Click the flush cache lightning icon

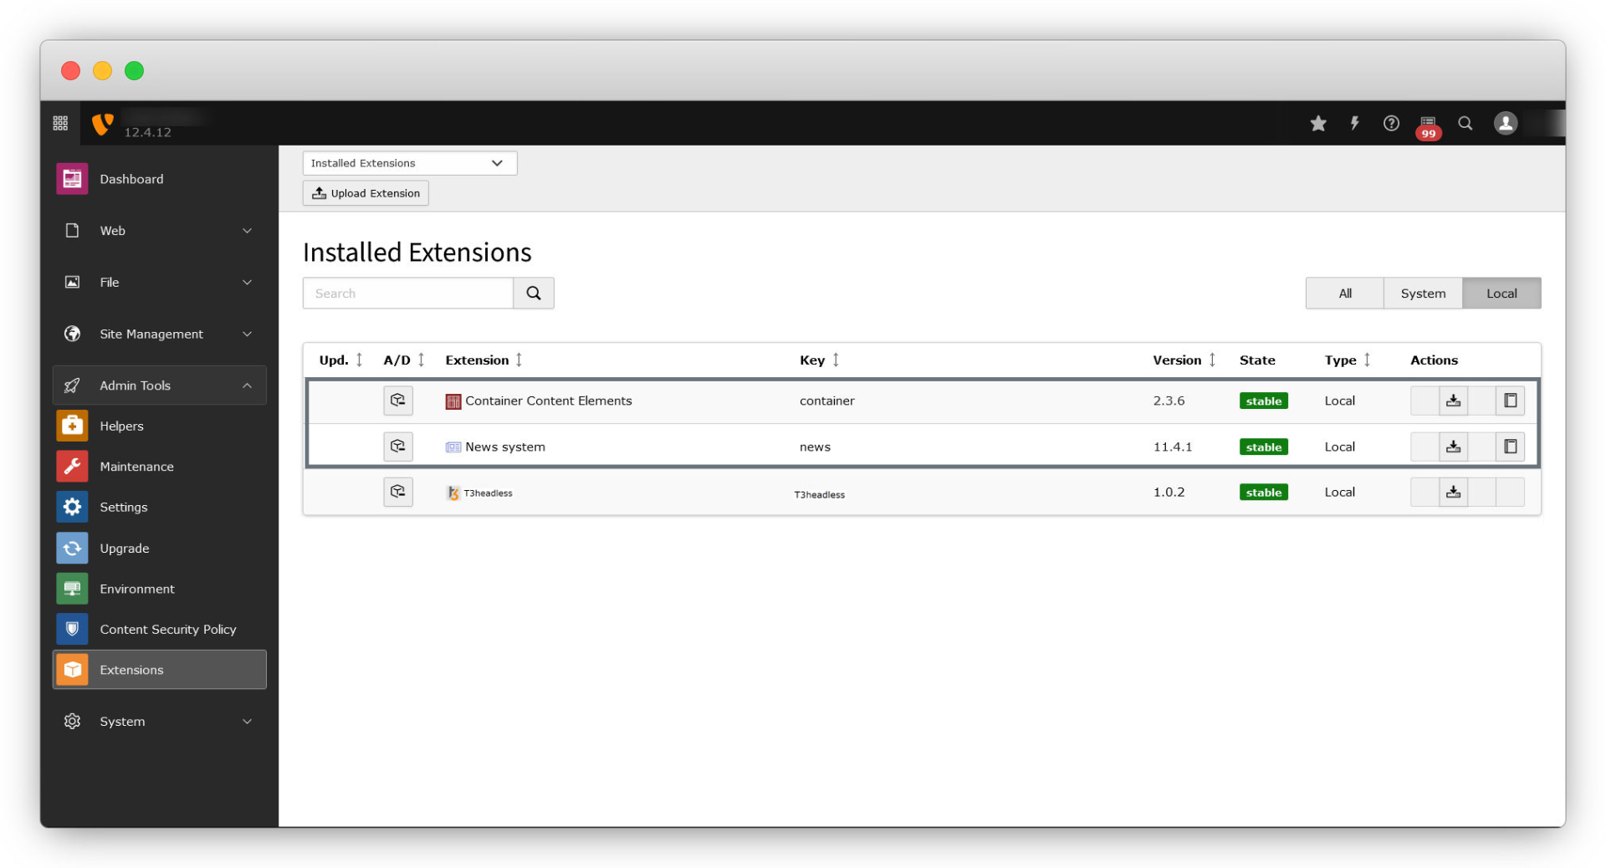(x=1354, y=124)
